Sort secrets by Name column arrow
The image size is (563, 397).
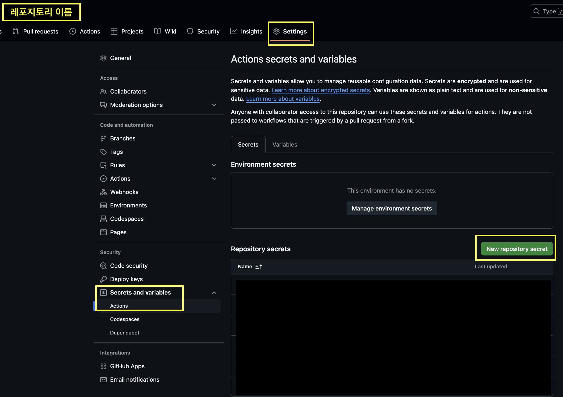coord(259,267)
